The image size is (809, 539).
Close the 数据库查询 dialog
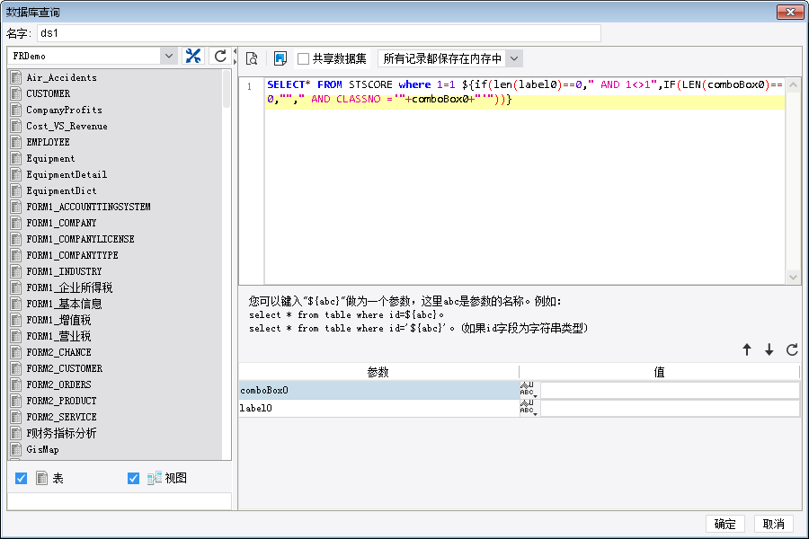790,12
